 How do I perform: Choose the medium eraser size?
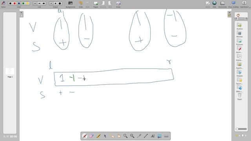pyautogui.click(x=55, y=4)
